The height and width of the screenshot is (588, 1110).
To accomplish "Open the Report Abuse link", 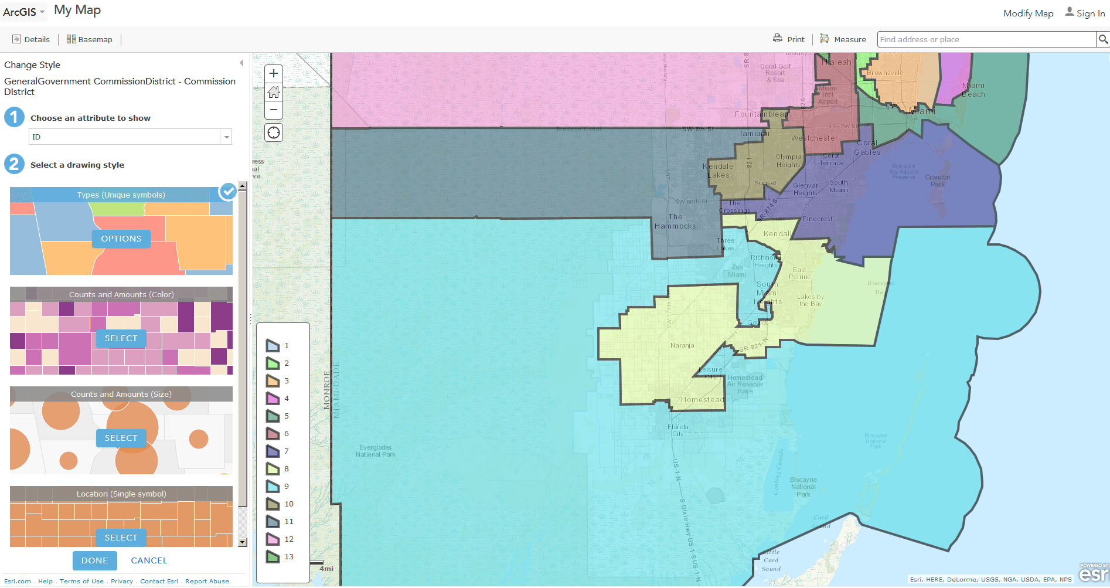I will coord(207,582).
